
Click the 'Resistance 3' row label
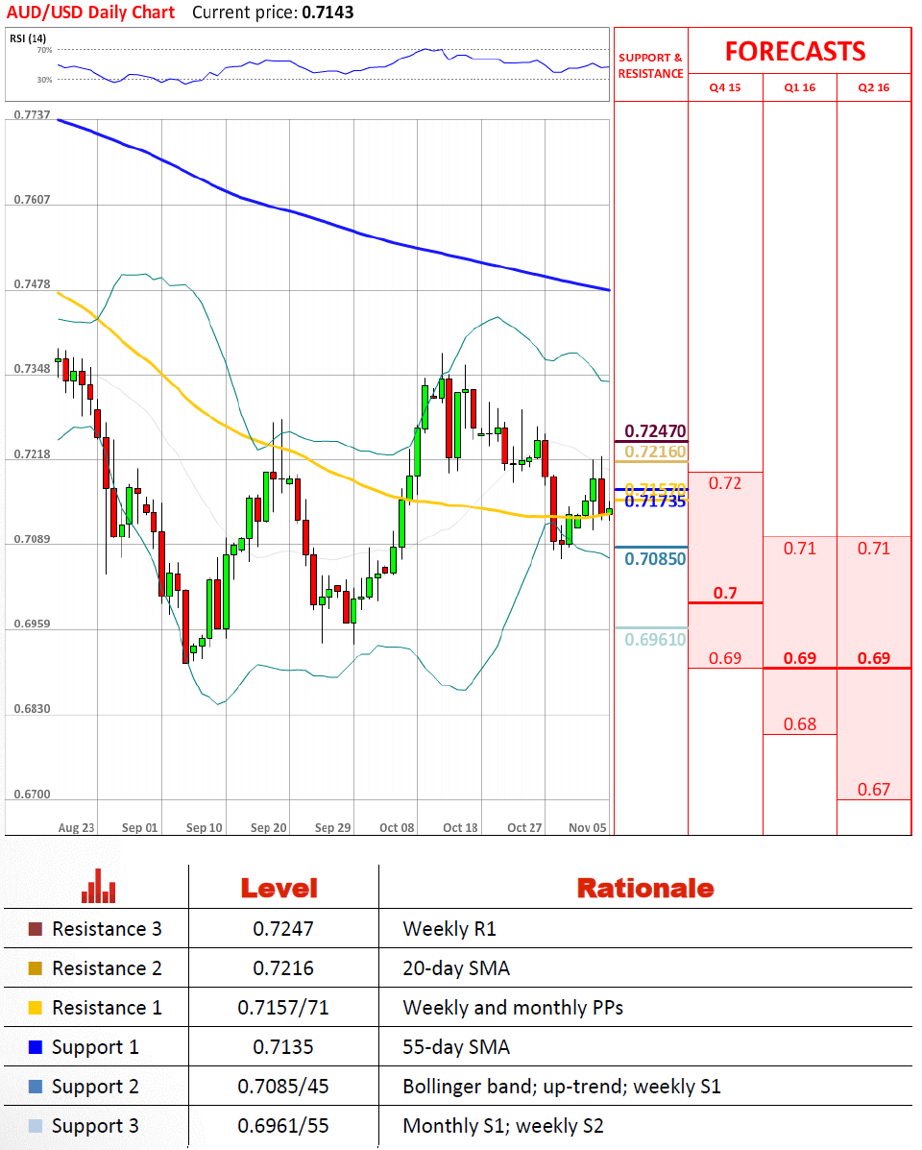pyautogui.click(x=107, y=929)
